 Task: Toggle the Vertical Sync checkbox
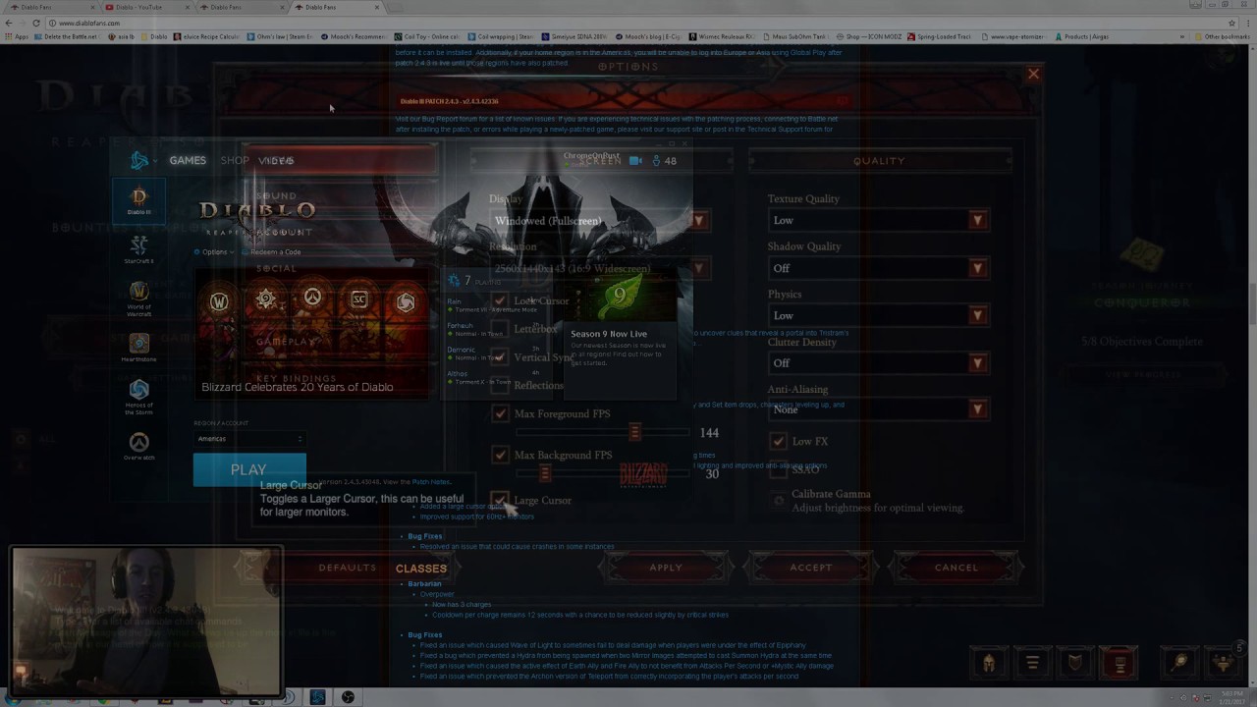pyautogui.click(x=500, y=357)
